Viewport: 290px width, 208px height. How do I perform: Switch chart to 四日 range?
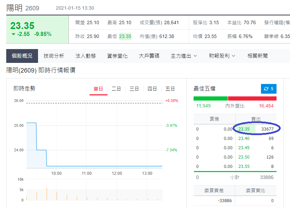[152, 89]
